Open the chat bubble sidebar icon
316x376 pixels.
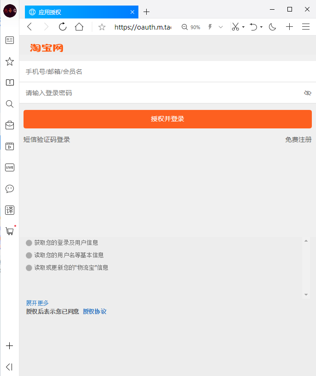(10, 189)
